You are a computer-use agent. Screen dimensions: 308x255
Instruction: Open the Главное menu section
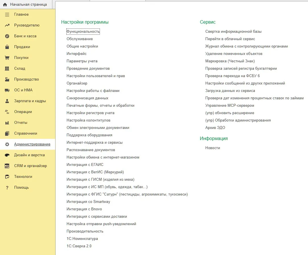[x=28, y=15]
